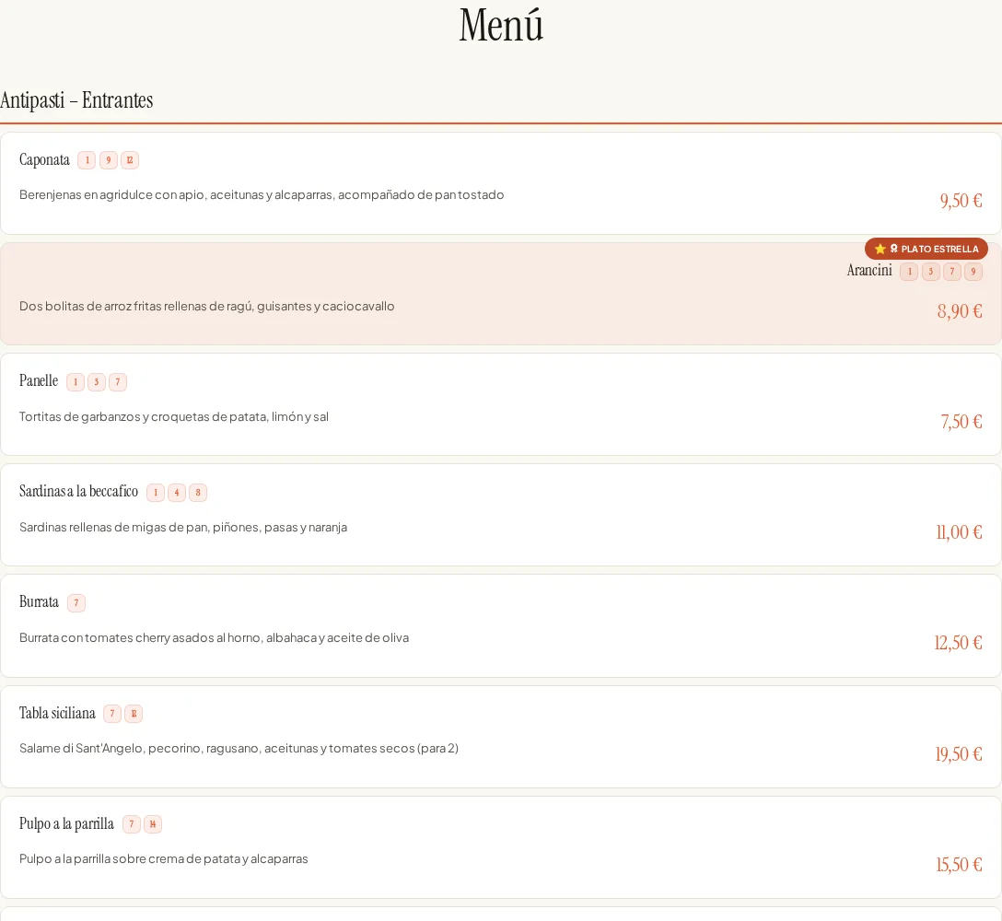Screen dimensions: 1002x921
Task: Tap allergen badge 14 beside Pulpo a la parrilla
Action: 153,824
